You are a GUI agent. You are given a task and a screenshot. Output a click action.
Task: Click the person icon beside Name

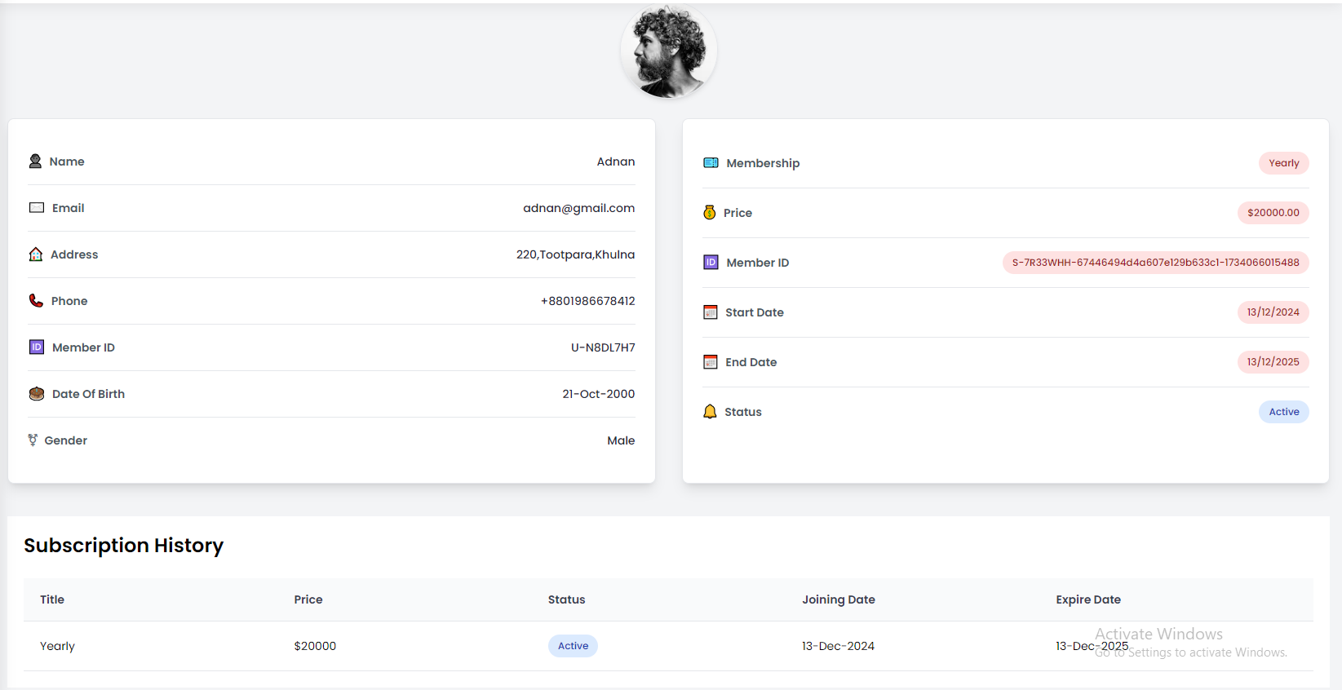tap(35, 161)
